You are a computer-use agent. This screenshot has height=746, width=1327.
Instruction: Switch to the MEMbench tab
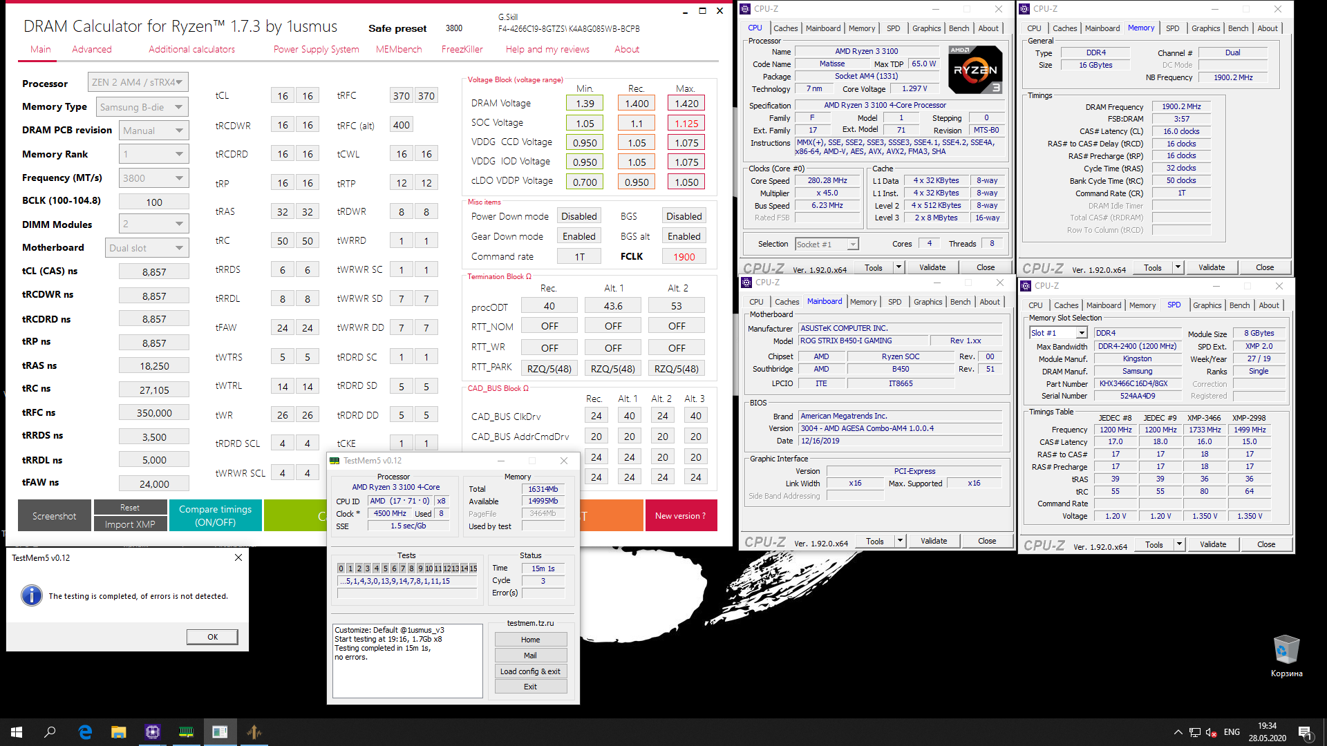[399, 49]
